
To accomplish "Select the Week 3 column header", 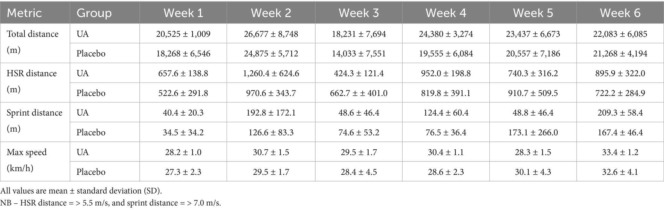I will pyautogui.click(x=359, y=13).
